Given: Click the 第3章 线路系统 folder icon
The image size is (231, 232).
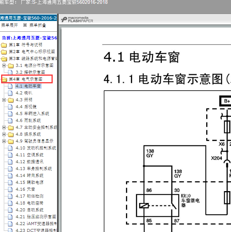Looking at the screenshot, I should 4,59.
